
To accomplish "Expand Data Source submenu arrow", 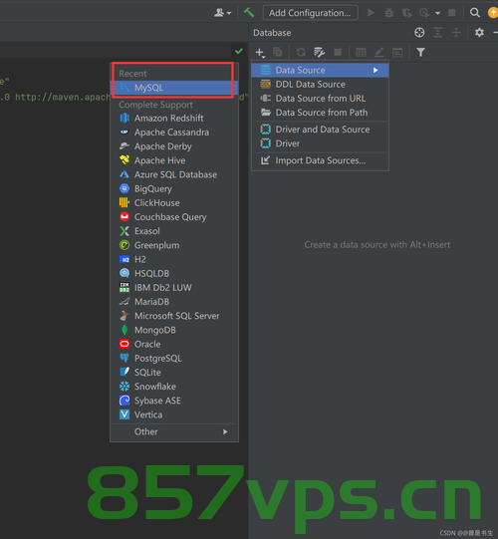I will (375, 70).
